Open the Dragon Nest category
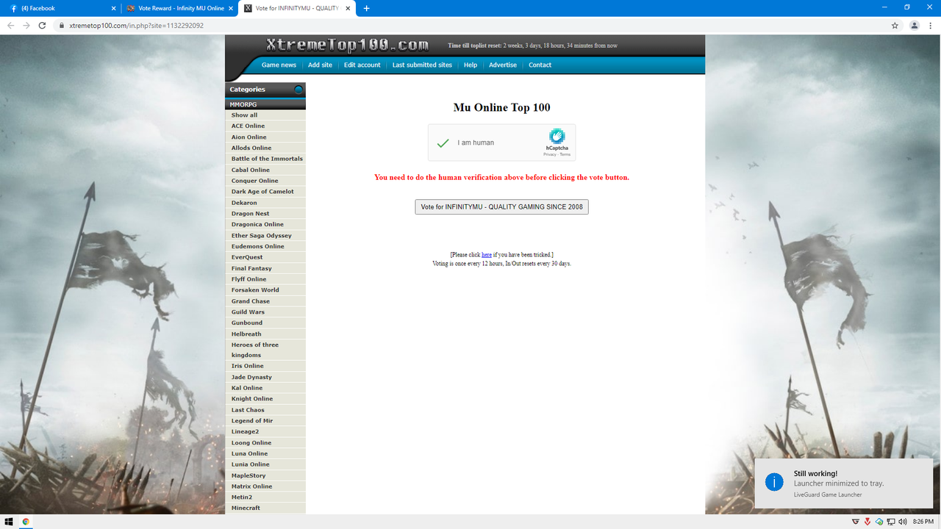 (251, 214)
